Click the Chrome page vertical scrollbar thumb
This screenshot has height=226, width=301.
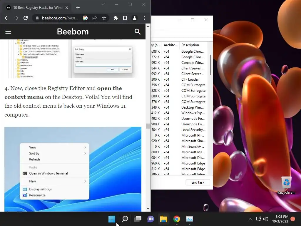(x=148, y=126)
